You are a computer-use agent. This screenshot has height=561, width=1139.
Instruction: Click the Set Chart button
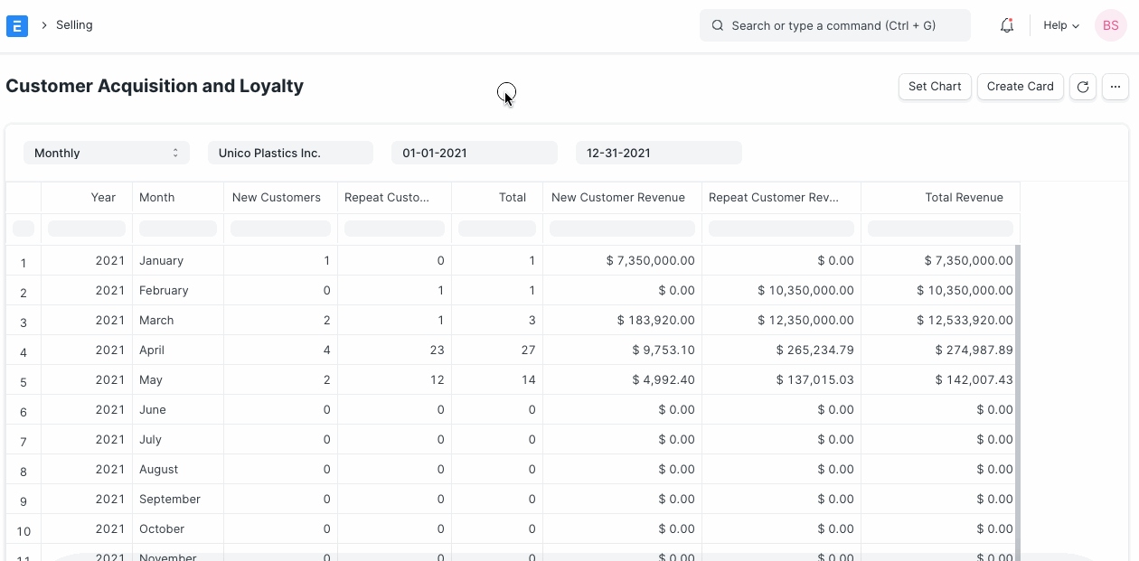click(935, 86)
